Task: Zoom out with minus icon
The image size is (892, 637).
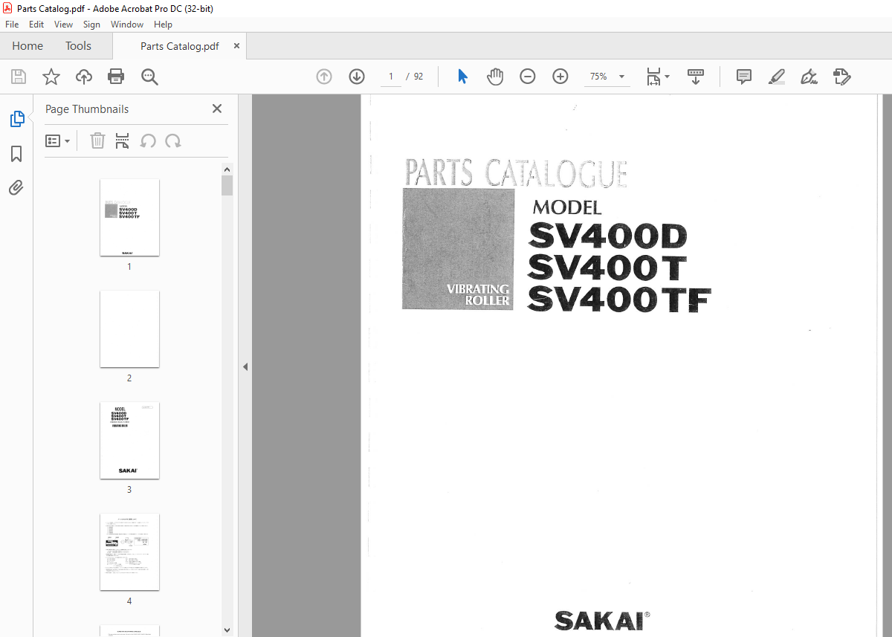Action: [528, 77]
